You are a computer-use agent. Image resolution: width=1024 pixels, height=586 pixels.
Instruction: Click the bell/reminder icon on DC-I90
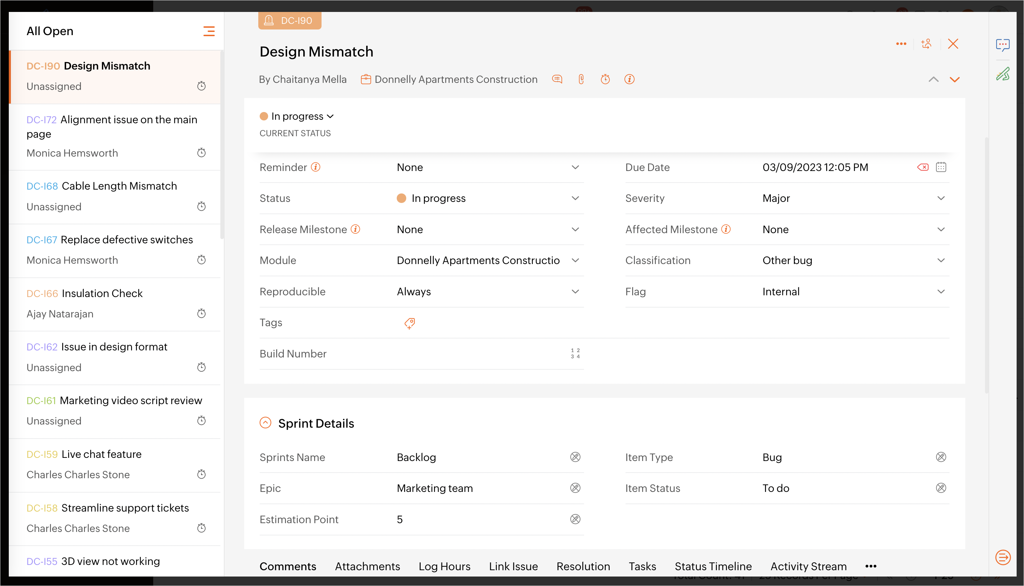[269, 20]
